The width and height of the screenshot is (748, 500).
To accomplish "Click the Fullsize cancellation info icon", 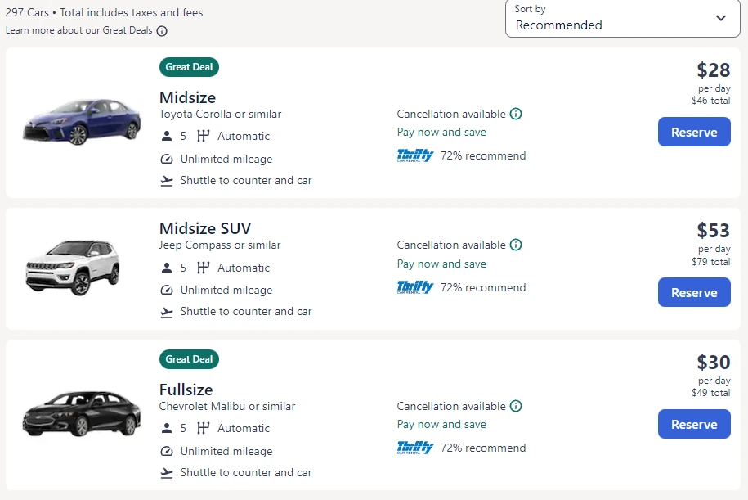I will tap(516, 406).
